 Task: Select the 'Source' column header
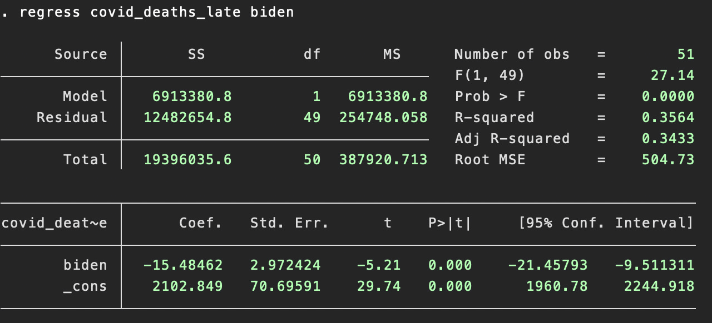pos(81,54)
